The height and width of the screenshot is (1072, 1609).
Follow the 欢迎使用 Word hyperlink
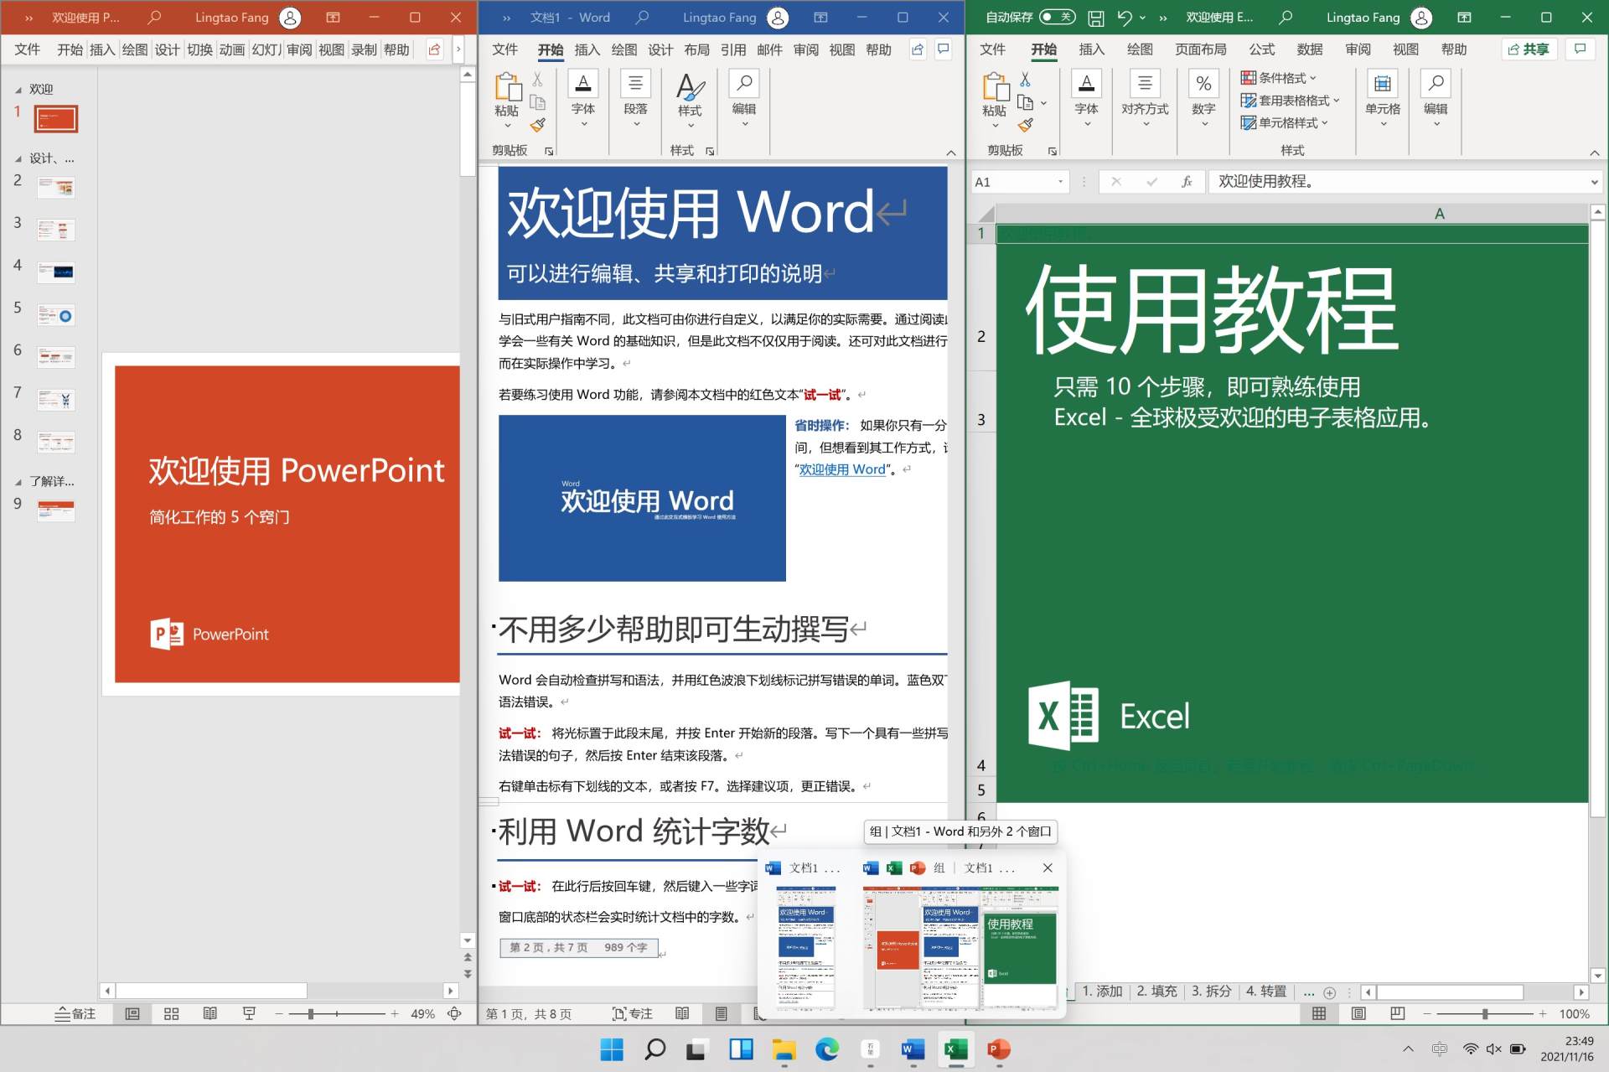tap(842, 469)
